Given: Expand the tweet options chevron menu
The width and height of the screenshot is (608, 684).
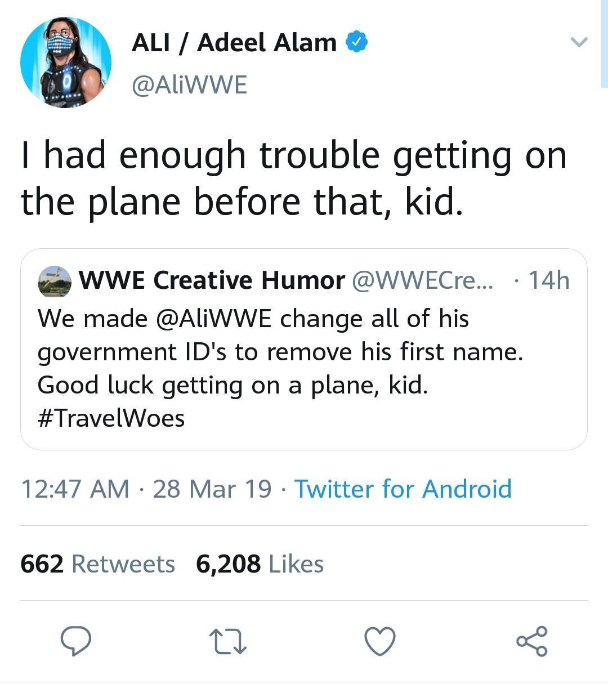Looking at the screenshot, I should [x=579, y=42].
